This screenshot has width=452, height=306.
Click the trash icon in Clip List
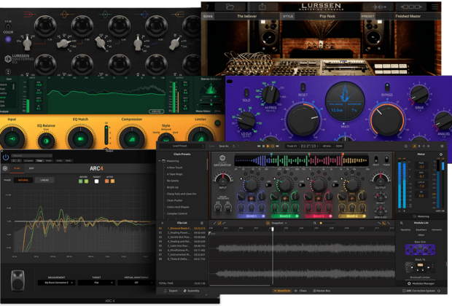click(202, 223)
